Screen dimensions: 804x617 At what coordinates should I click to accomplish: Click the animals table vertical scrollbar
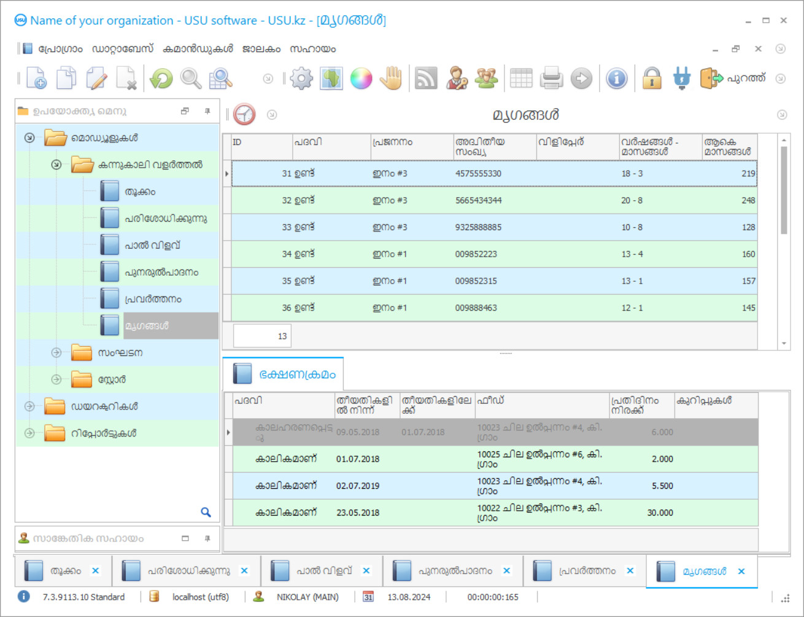pyautogui.click(x=784, y=190)
